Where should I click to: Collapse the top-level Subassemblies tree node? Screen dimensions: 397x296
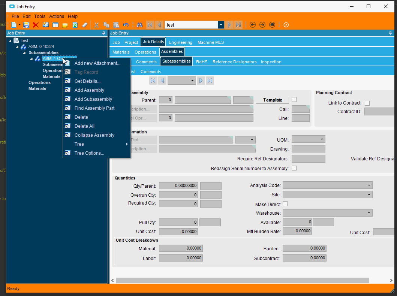point(24,53)
